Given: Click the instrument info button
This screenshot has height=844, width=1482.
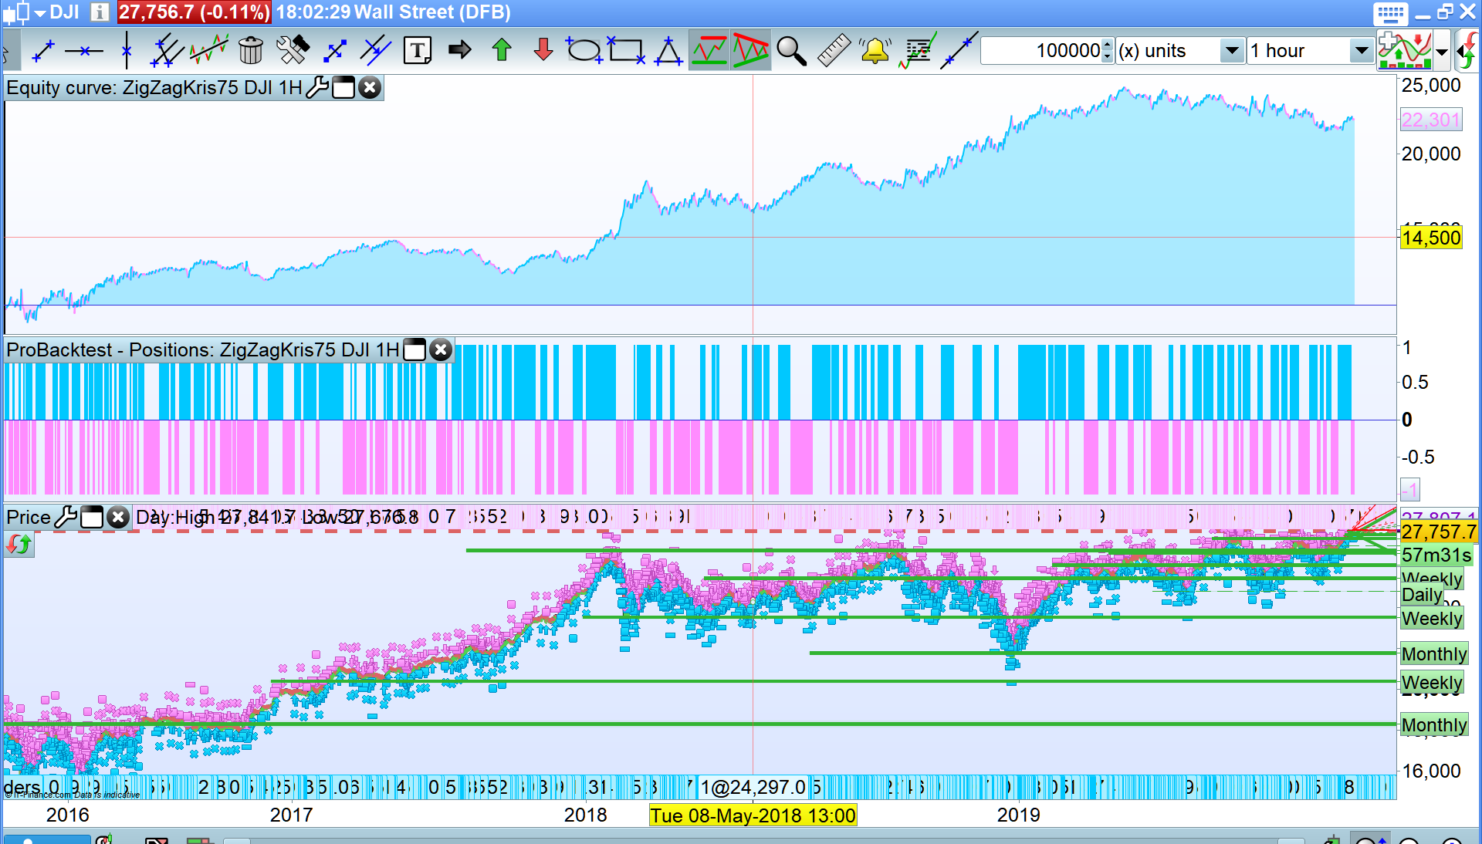Looking at the screenshot, I should click(100, 12).
